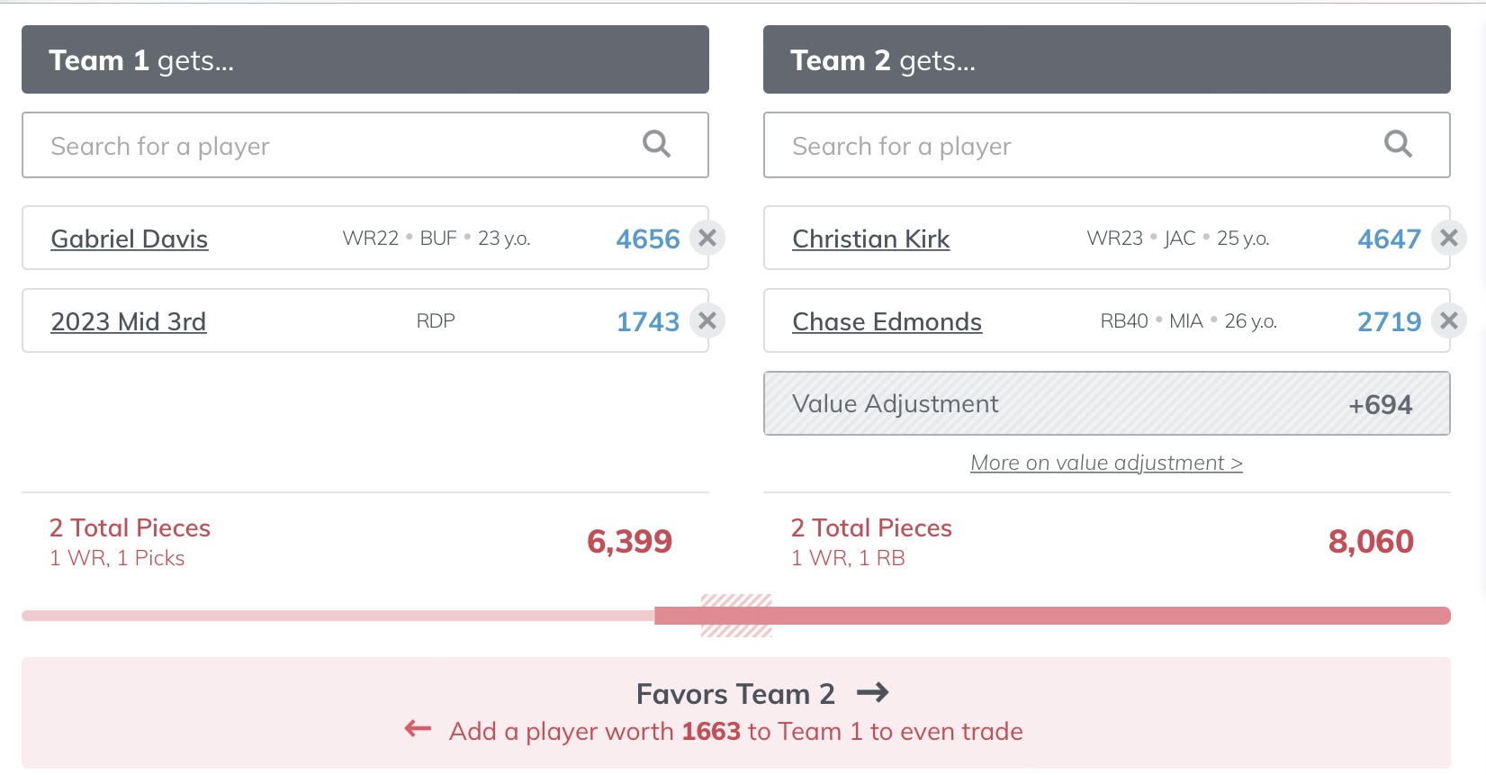1486x775 pixels.
Task: Click the Team 1 gets header
Action: pyautogui.click(x=365, y=59)
